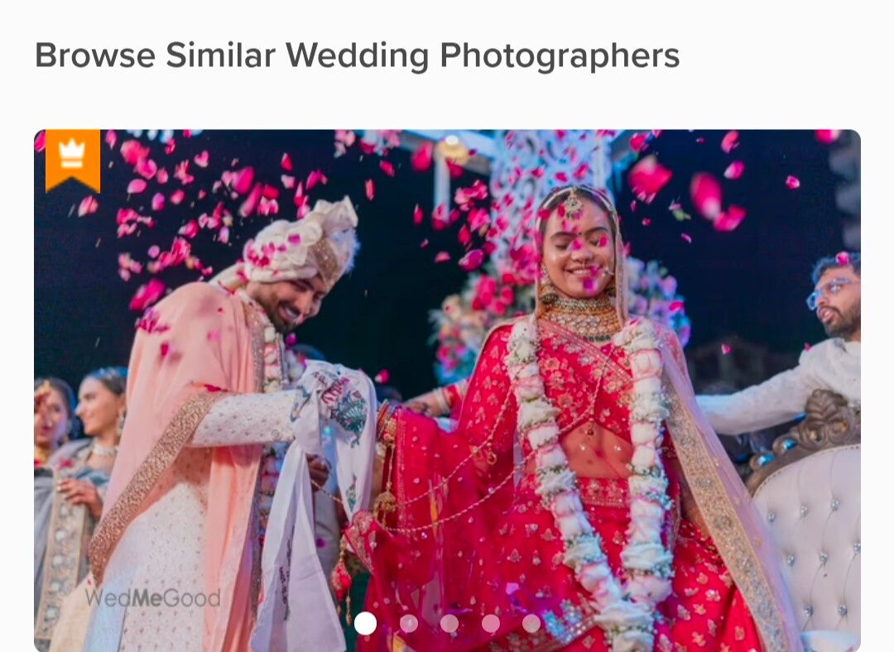The width and height of the screenshot is (894, 652).
Task: Go to the second carousel dot
Action: tap(409, 624)
